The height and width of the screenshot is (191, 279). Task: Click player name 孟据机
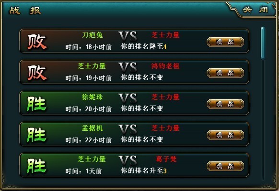coord(93,128)
